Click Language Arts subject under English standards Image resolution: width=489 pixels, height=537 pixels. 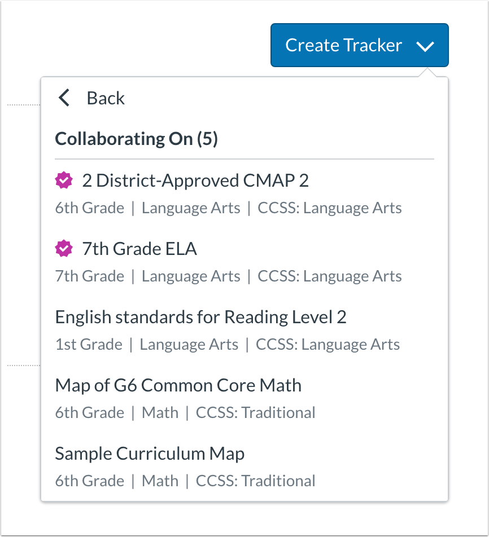pyautogui.click(x=189, y=345)
